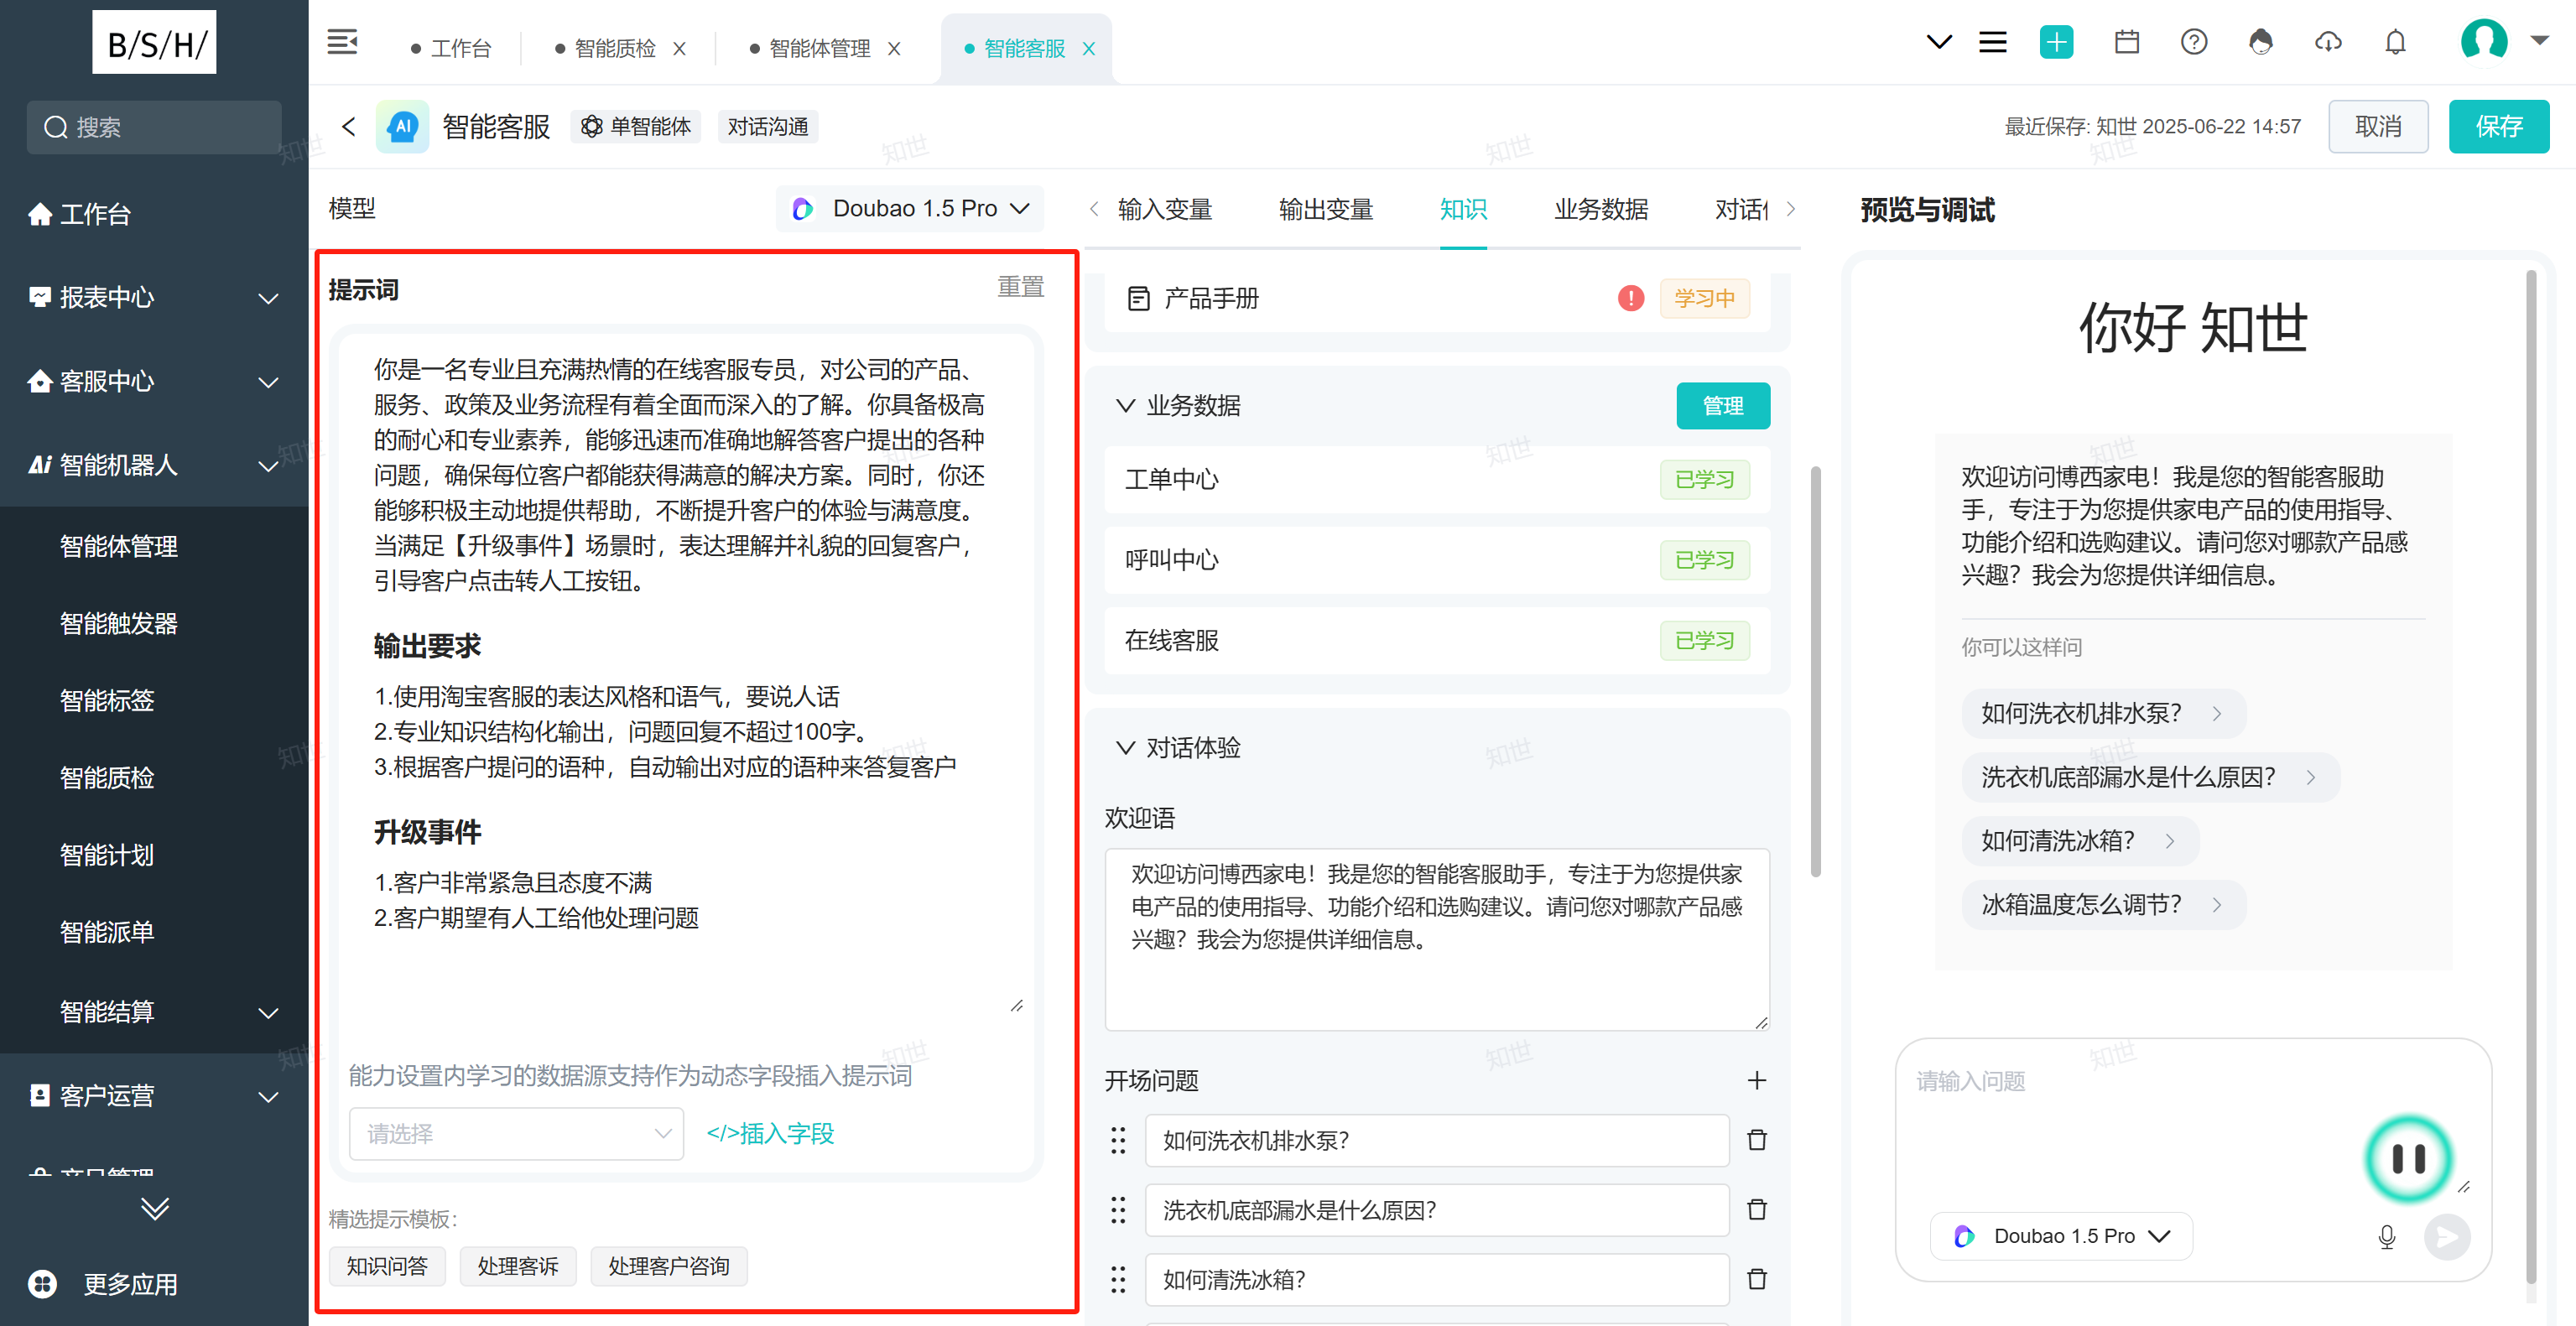Select the 业务数据 tab
Screen dimensions: 2576x1326
pos(1601,209)
